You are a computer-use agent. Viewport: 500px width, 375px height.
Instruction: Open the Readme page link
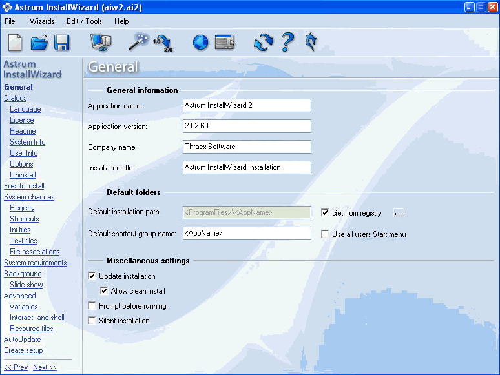click(23, 131)
